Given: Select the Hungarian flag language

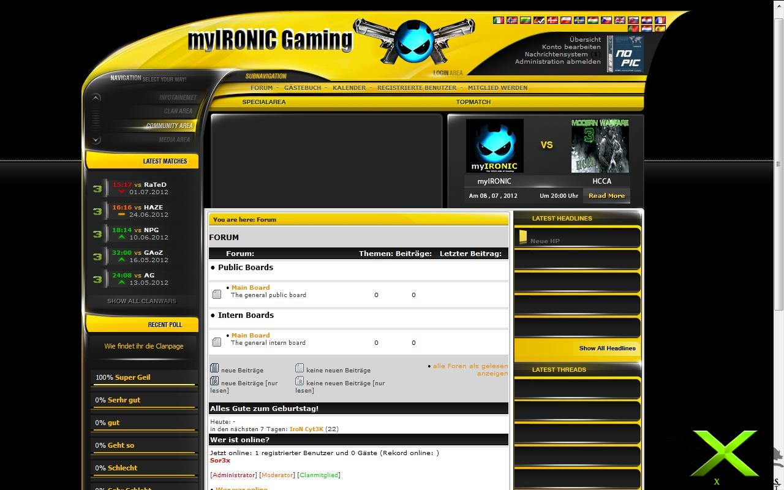Looking at the screenshot, I should 593,20.
